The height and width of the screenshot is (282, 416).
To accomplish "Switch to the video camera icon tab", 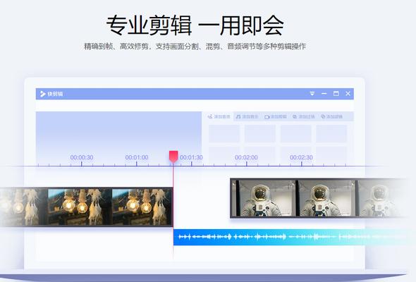I will click(x=276, y=116).
